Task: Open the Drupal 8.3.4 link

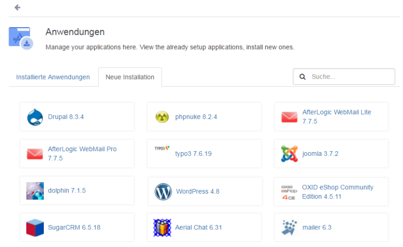Action: tap(66, 117)
